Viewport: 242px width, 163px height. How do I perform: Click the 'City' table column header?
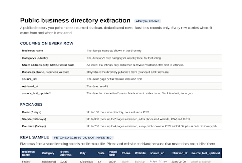[83, 153]
